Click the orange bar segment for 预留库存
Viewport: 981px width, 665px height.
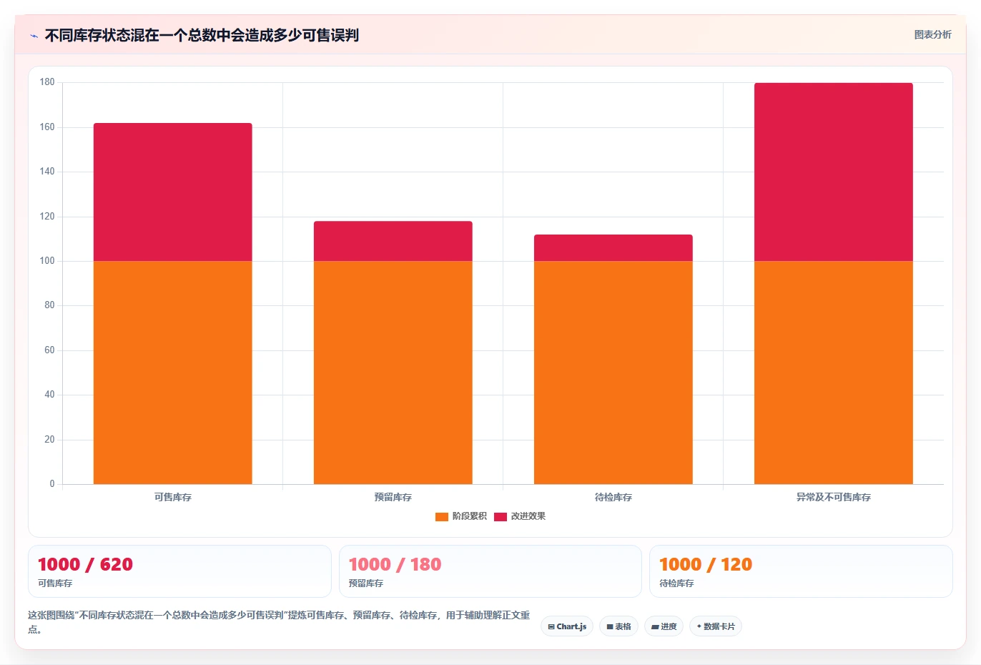coord(393,373)
